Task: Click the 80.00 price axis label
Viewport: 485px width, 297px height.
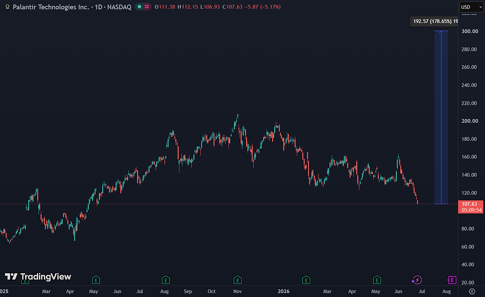Action: (x=468, y=229)
